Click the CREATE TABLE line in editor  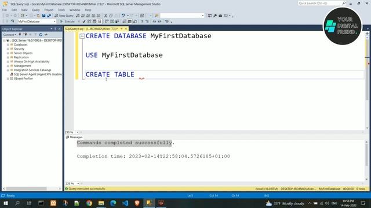110,75
